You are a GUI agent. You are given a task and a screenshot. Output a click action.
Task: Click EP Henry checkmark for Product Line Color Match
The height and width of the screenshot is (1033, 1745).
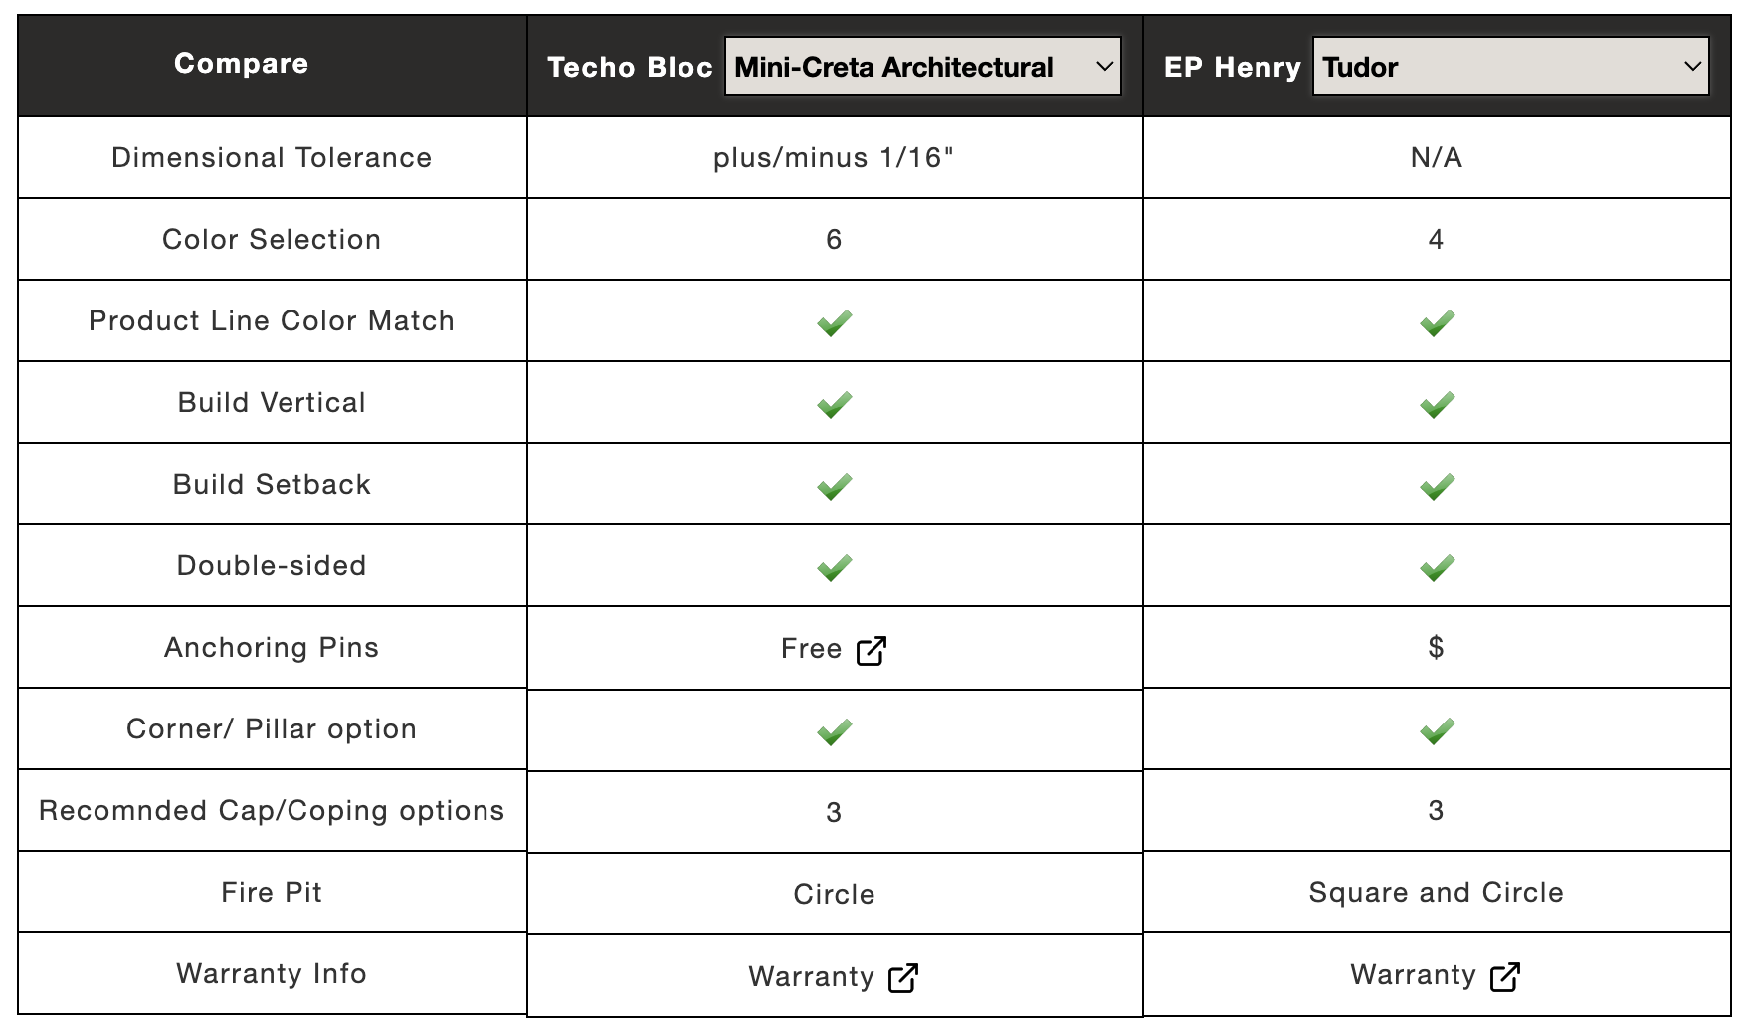pos(1437,322)
